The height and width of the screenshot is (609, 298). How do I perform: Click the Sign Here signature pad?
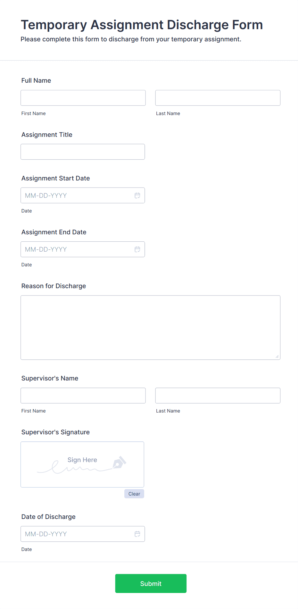pos(82,465)
